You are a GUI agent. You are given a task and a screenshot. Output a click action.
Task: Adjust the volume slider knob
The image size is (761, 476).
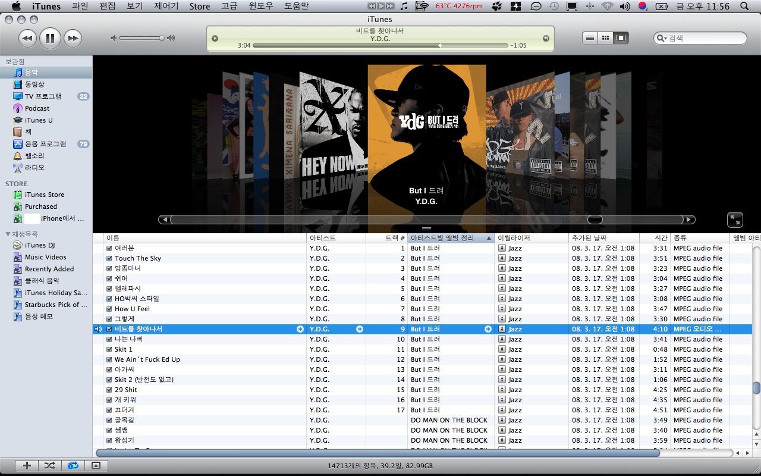click(x=161, y=38)
